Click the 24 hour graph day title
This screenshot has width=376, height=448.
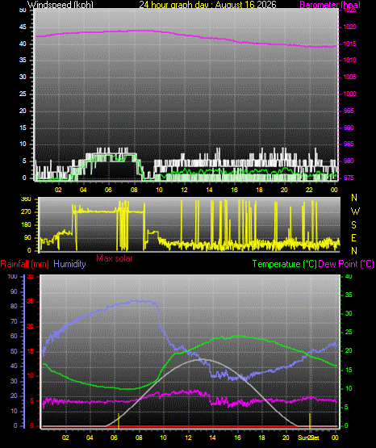point(207,5)
